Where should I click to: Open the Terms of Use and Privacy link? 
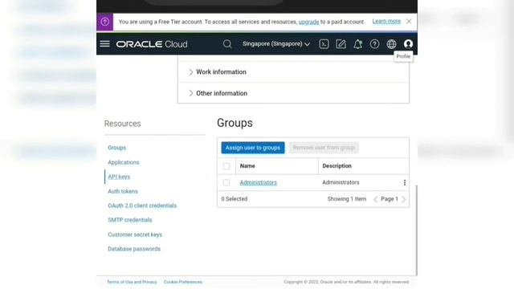click(x=132, y=282)
